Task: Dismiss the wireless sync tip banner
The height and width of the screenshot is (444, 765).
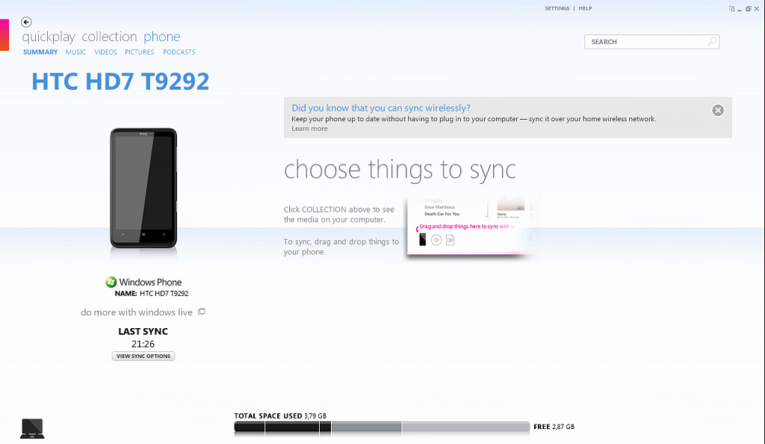Action: tap(718, 111)
